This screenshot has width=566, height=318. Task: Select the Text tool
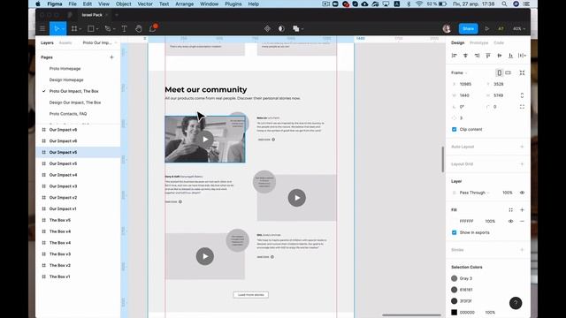coord(124,28)
